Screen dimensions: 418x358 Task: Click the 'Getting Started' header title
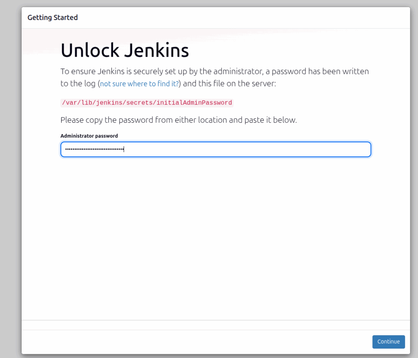tap(52, 18)
